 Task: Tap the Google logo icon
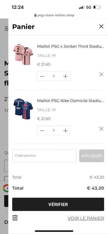point(6,188)
